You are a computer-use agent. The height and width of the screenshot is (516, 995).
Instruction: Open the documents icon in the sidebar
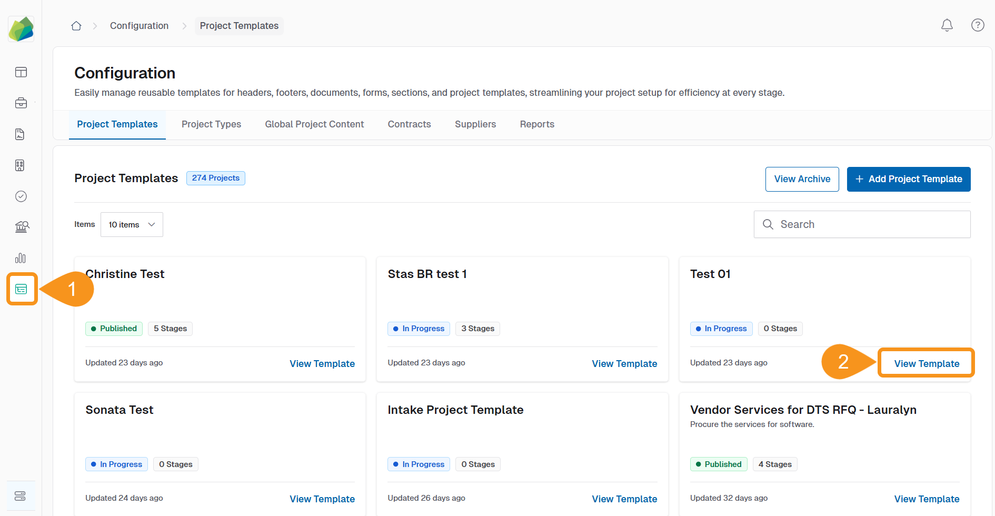click(19, 134)
